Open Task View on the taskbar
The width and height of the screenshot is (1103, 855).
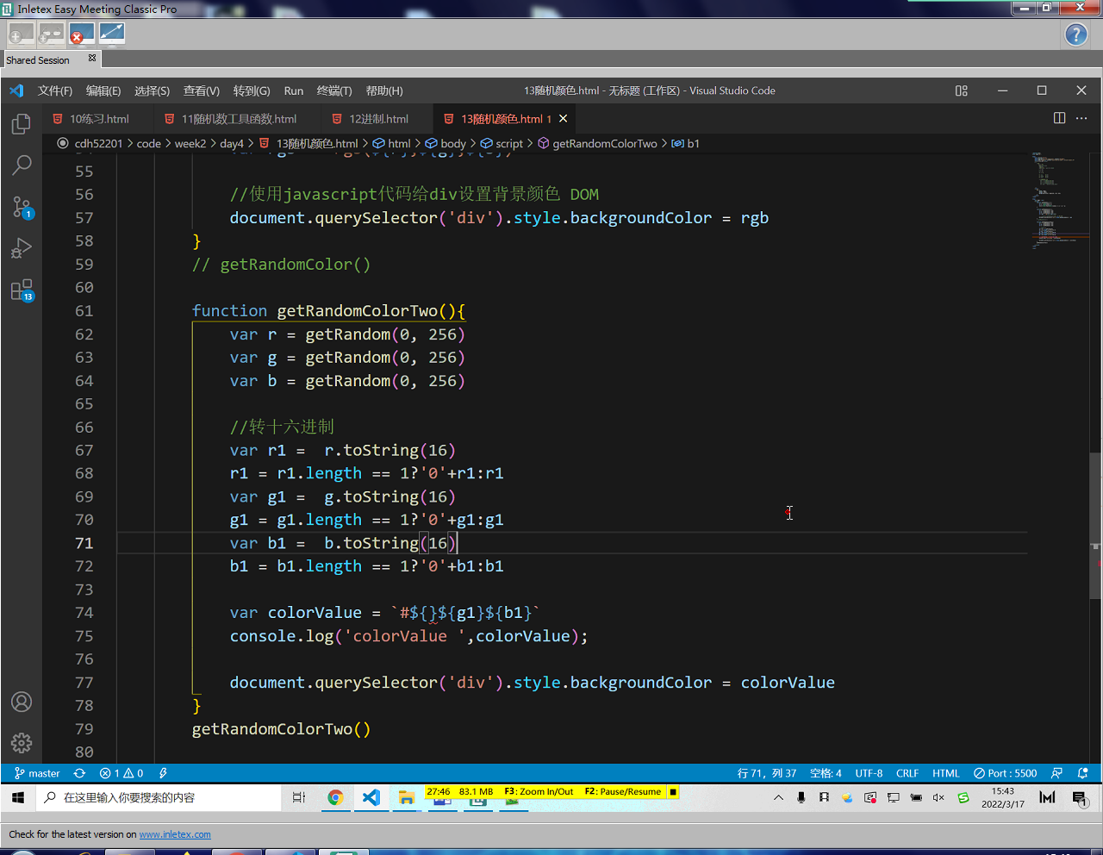click(x=299, y=797)
